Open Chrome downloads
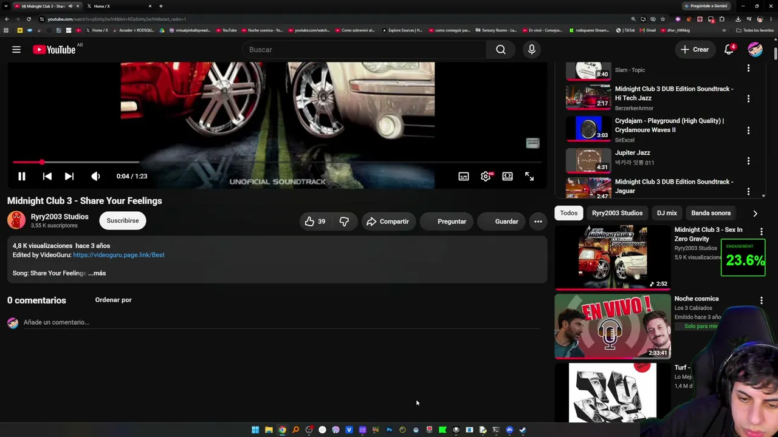The image size is (778, 437). click(x=738, y=19)
